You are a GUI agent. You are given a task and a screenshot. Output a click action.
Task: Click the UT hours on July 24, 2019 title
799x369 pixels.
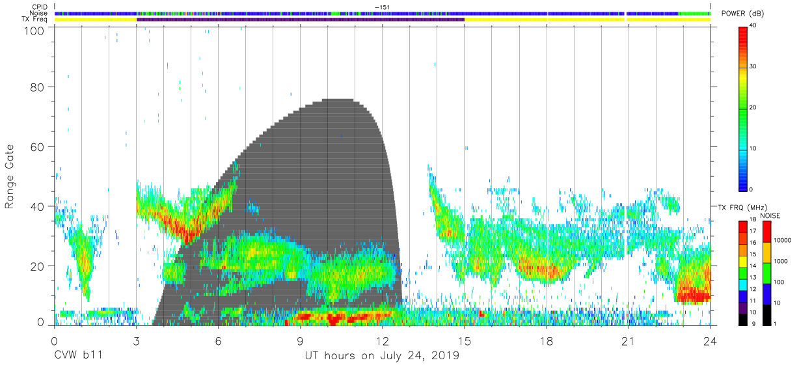383,356
